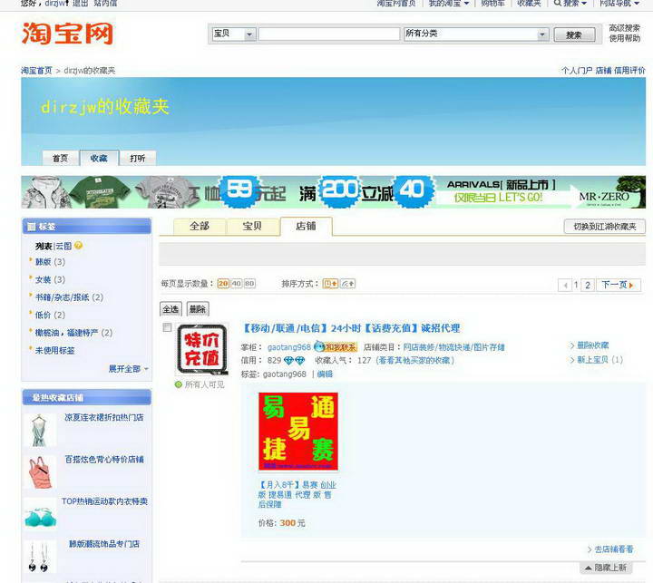
Task: Click 购物车 in top bar
Action: 492,4
